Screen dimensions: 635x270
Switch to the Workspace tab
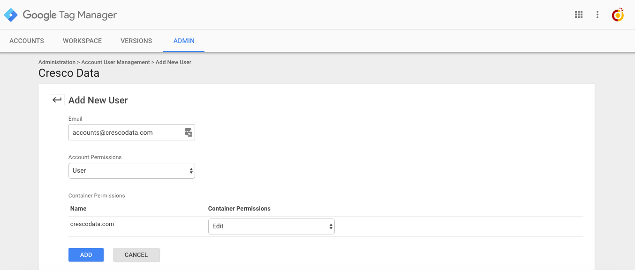[x=82, y=41]
